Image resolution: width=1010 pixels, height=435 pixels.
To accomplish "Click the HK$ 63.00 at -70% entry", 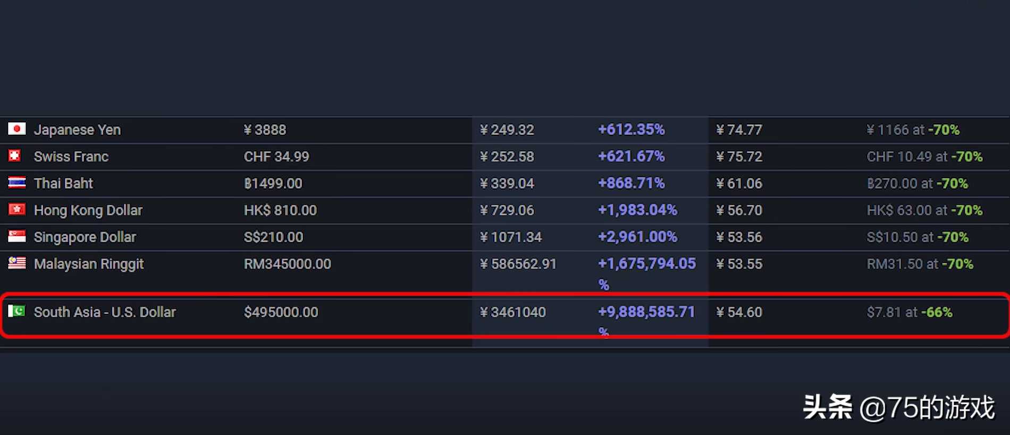I will click(924, 210).
